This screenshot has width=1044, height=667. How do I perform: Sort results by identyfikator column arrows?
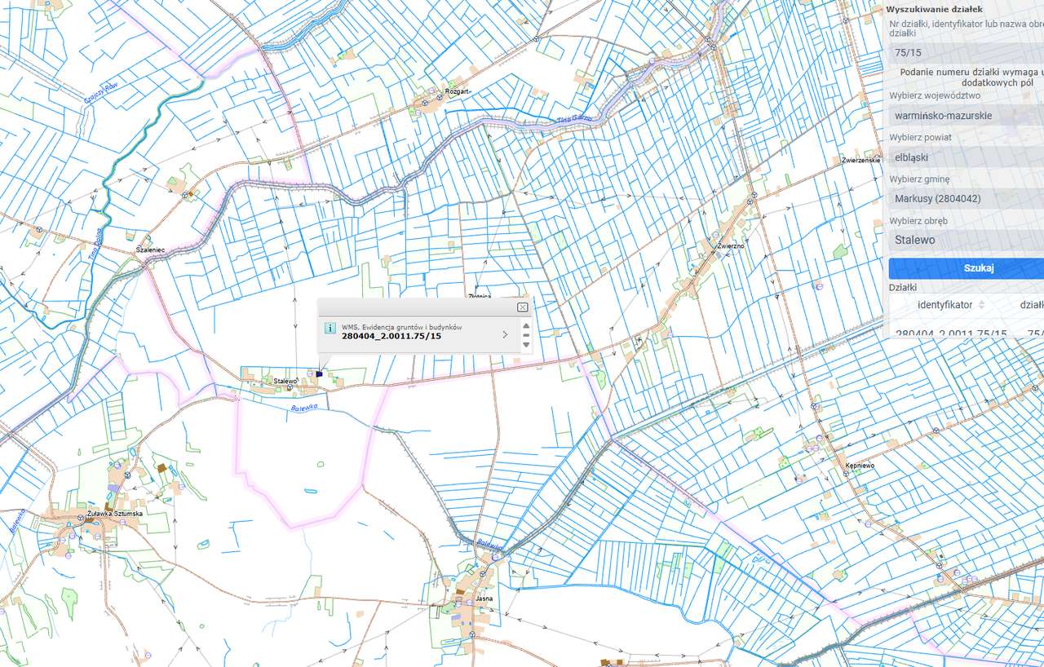tap(981, 304)
